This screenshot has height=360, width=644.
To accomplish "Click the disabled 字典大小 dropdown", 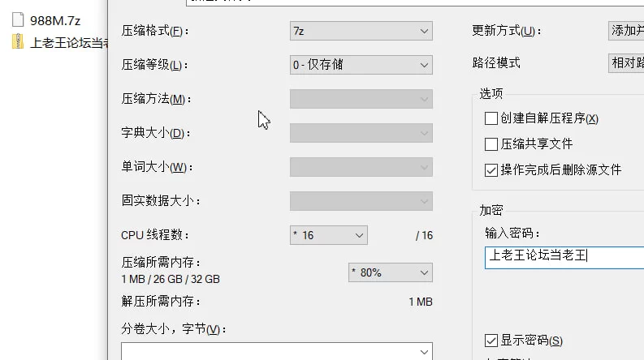I will click(361, 133).
